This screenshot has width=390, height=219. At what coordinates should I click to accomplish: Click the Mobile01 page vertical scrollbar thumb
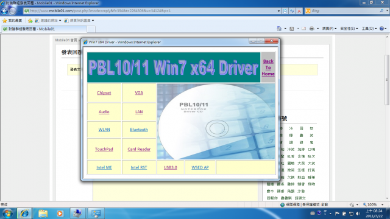[x=387, y=80]
